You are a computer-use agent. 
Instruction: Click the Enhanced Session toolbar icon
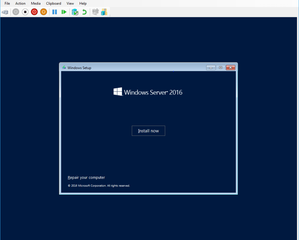pyautogui.click(x=95, y=12)
